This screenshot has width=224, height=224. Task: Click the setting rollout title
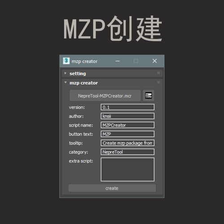pos(78,73)
